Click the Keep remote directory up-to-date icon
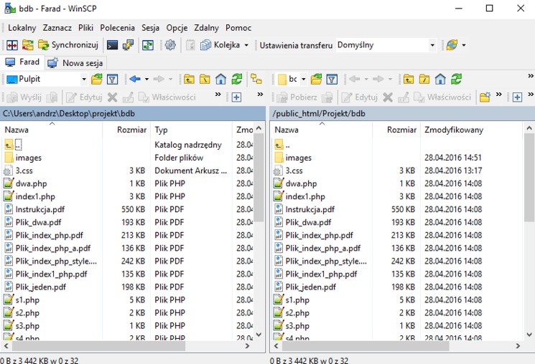The height and width of the screenshot is (364, 535). point(148,45)
